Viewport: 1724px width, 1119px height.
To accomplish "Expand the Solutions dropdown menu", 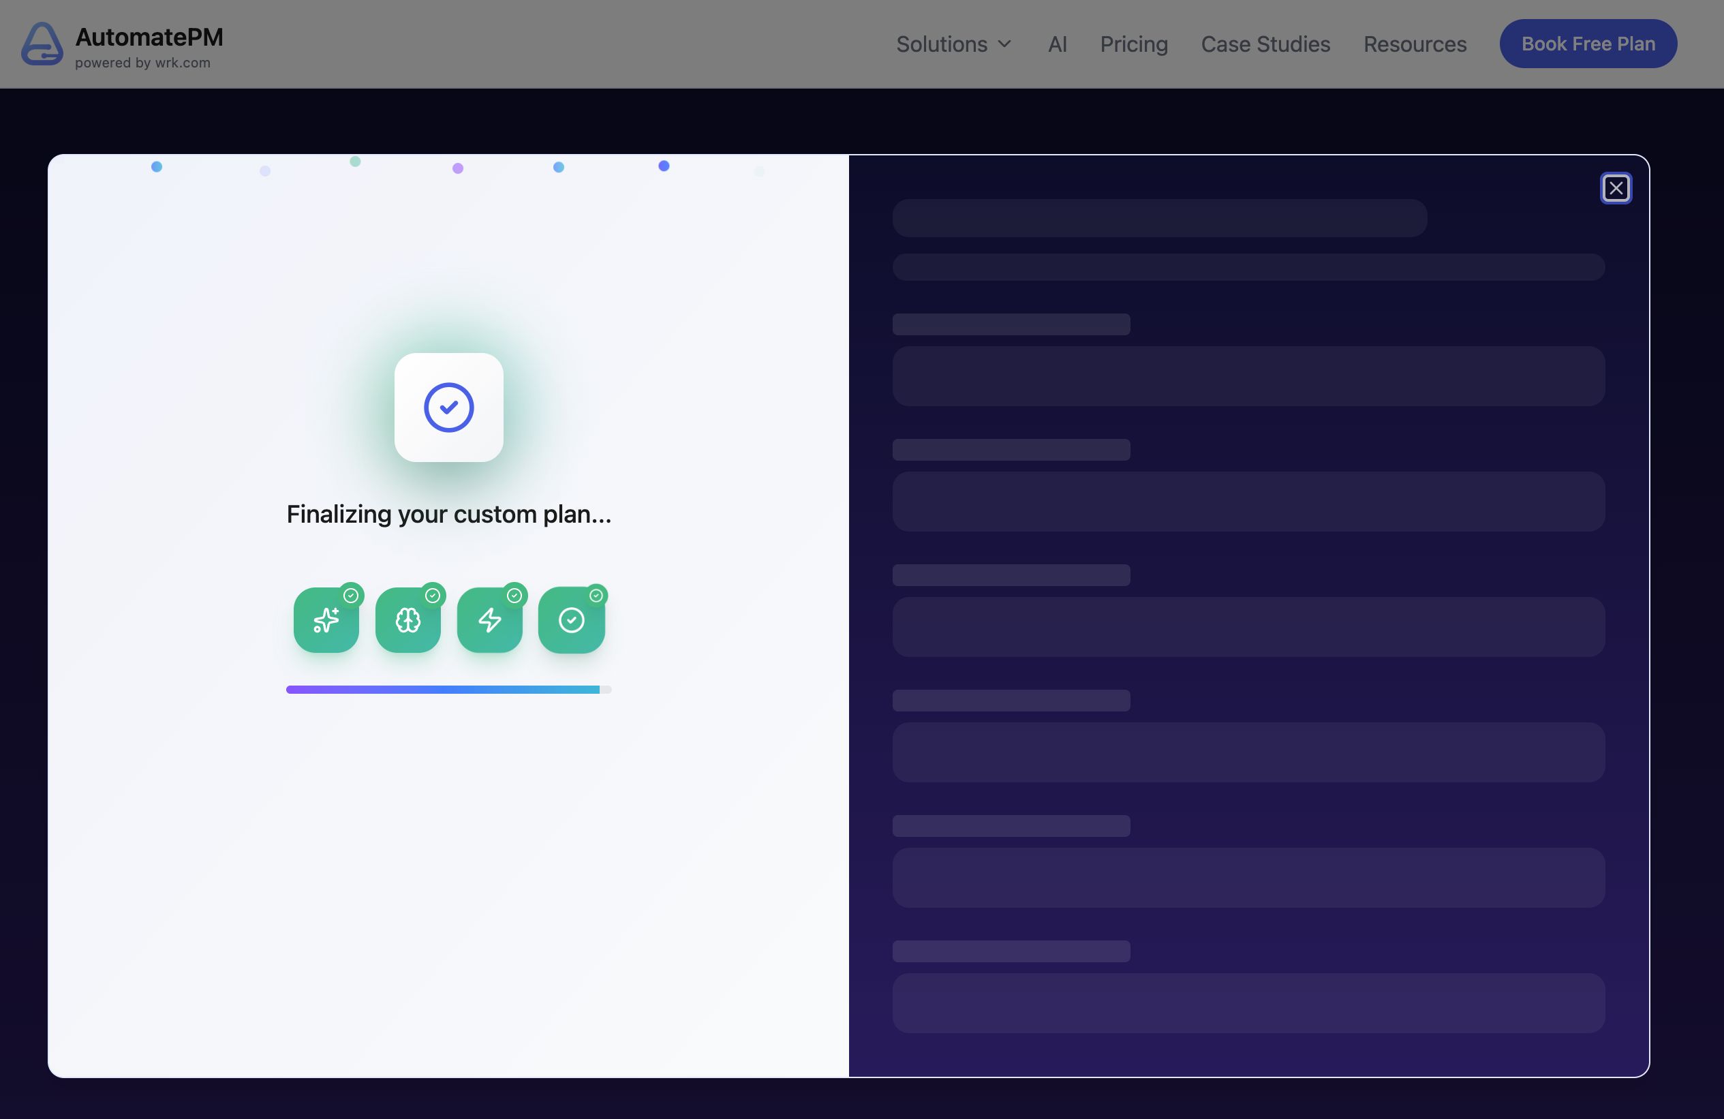I will 942,44.
